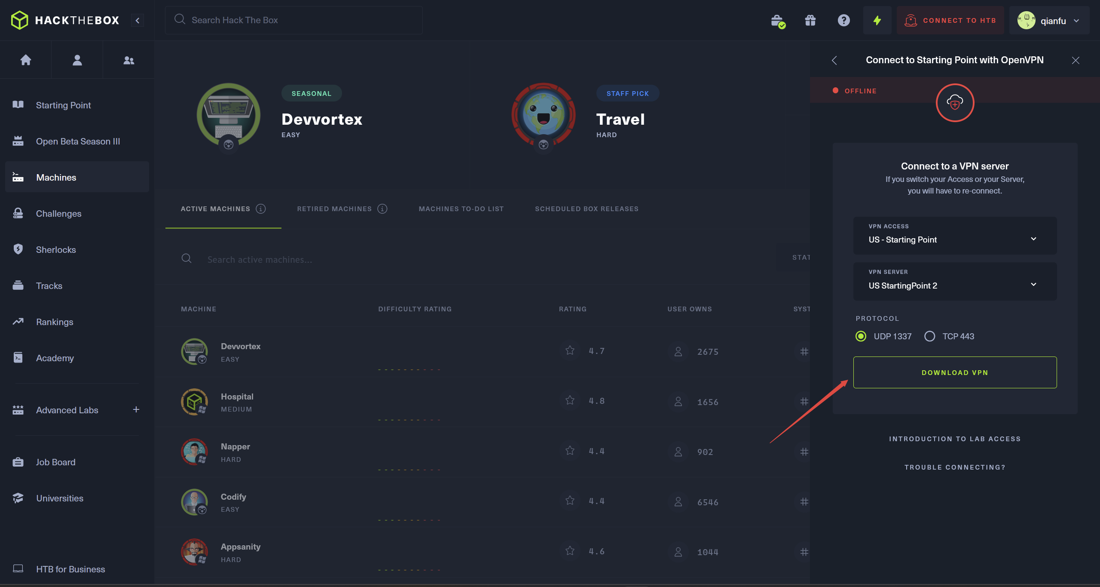This screenshot has width=1100, height=587.
Task: Click the search active machines field
Action: coord(260,259)
